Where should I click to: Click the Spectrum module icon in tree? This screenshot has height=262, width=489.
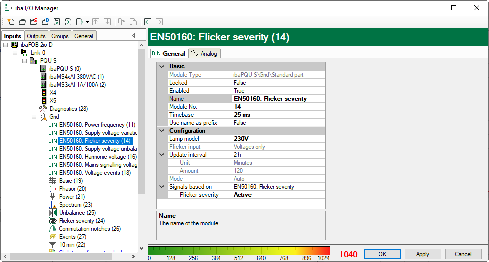[53, 205]
